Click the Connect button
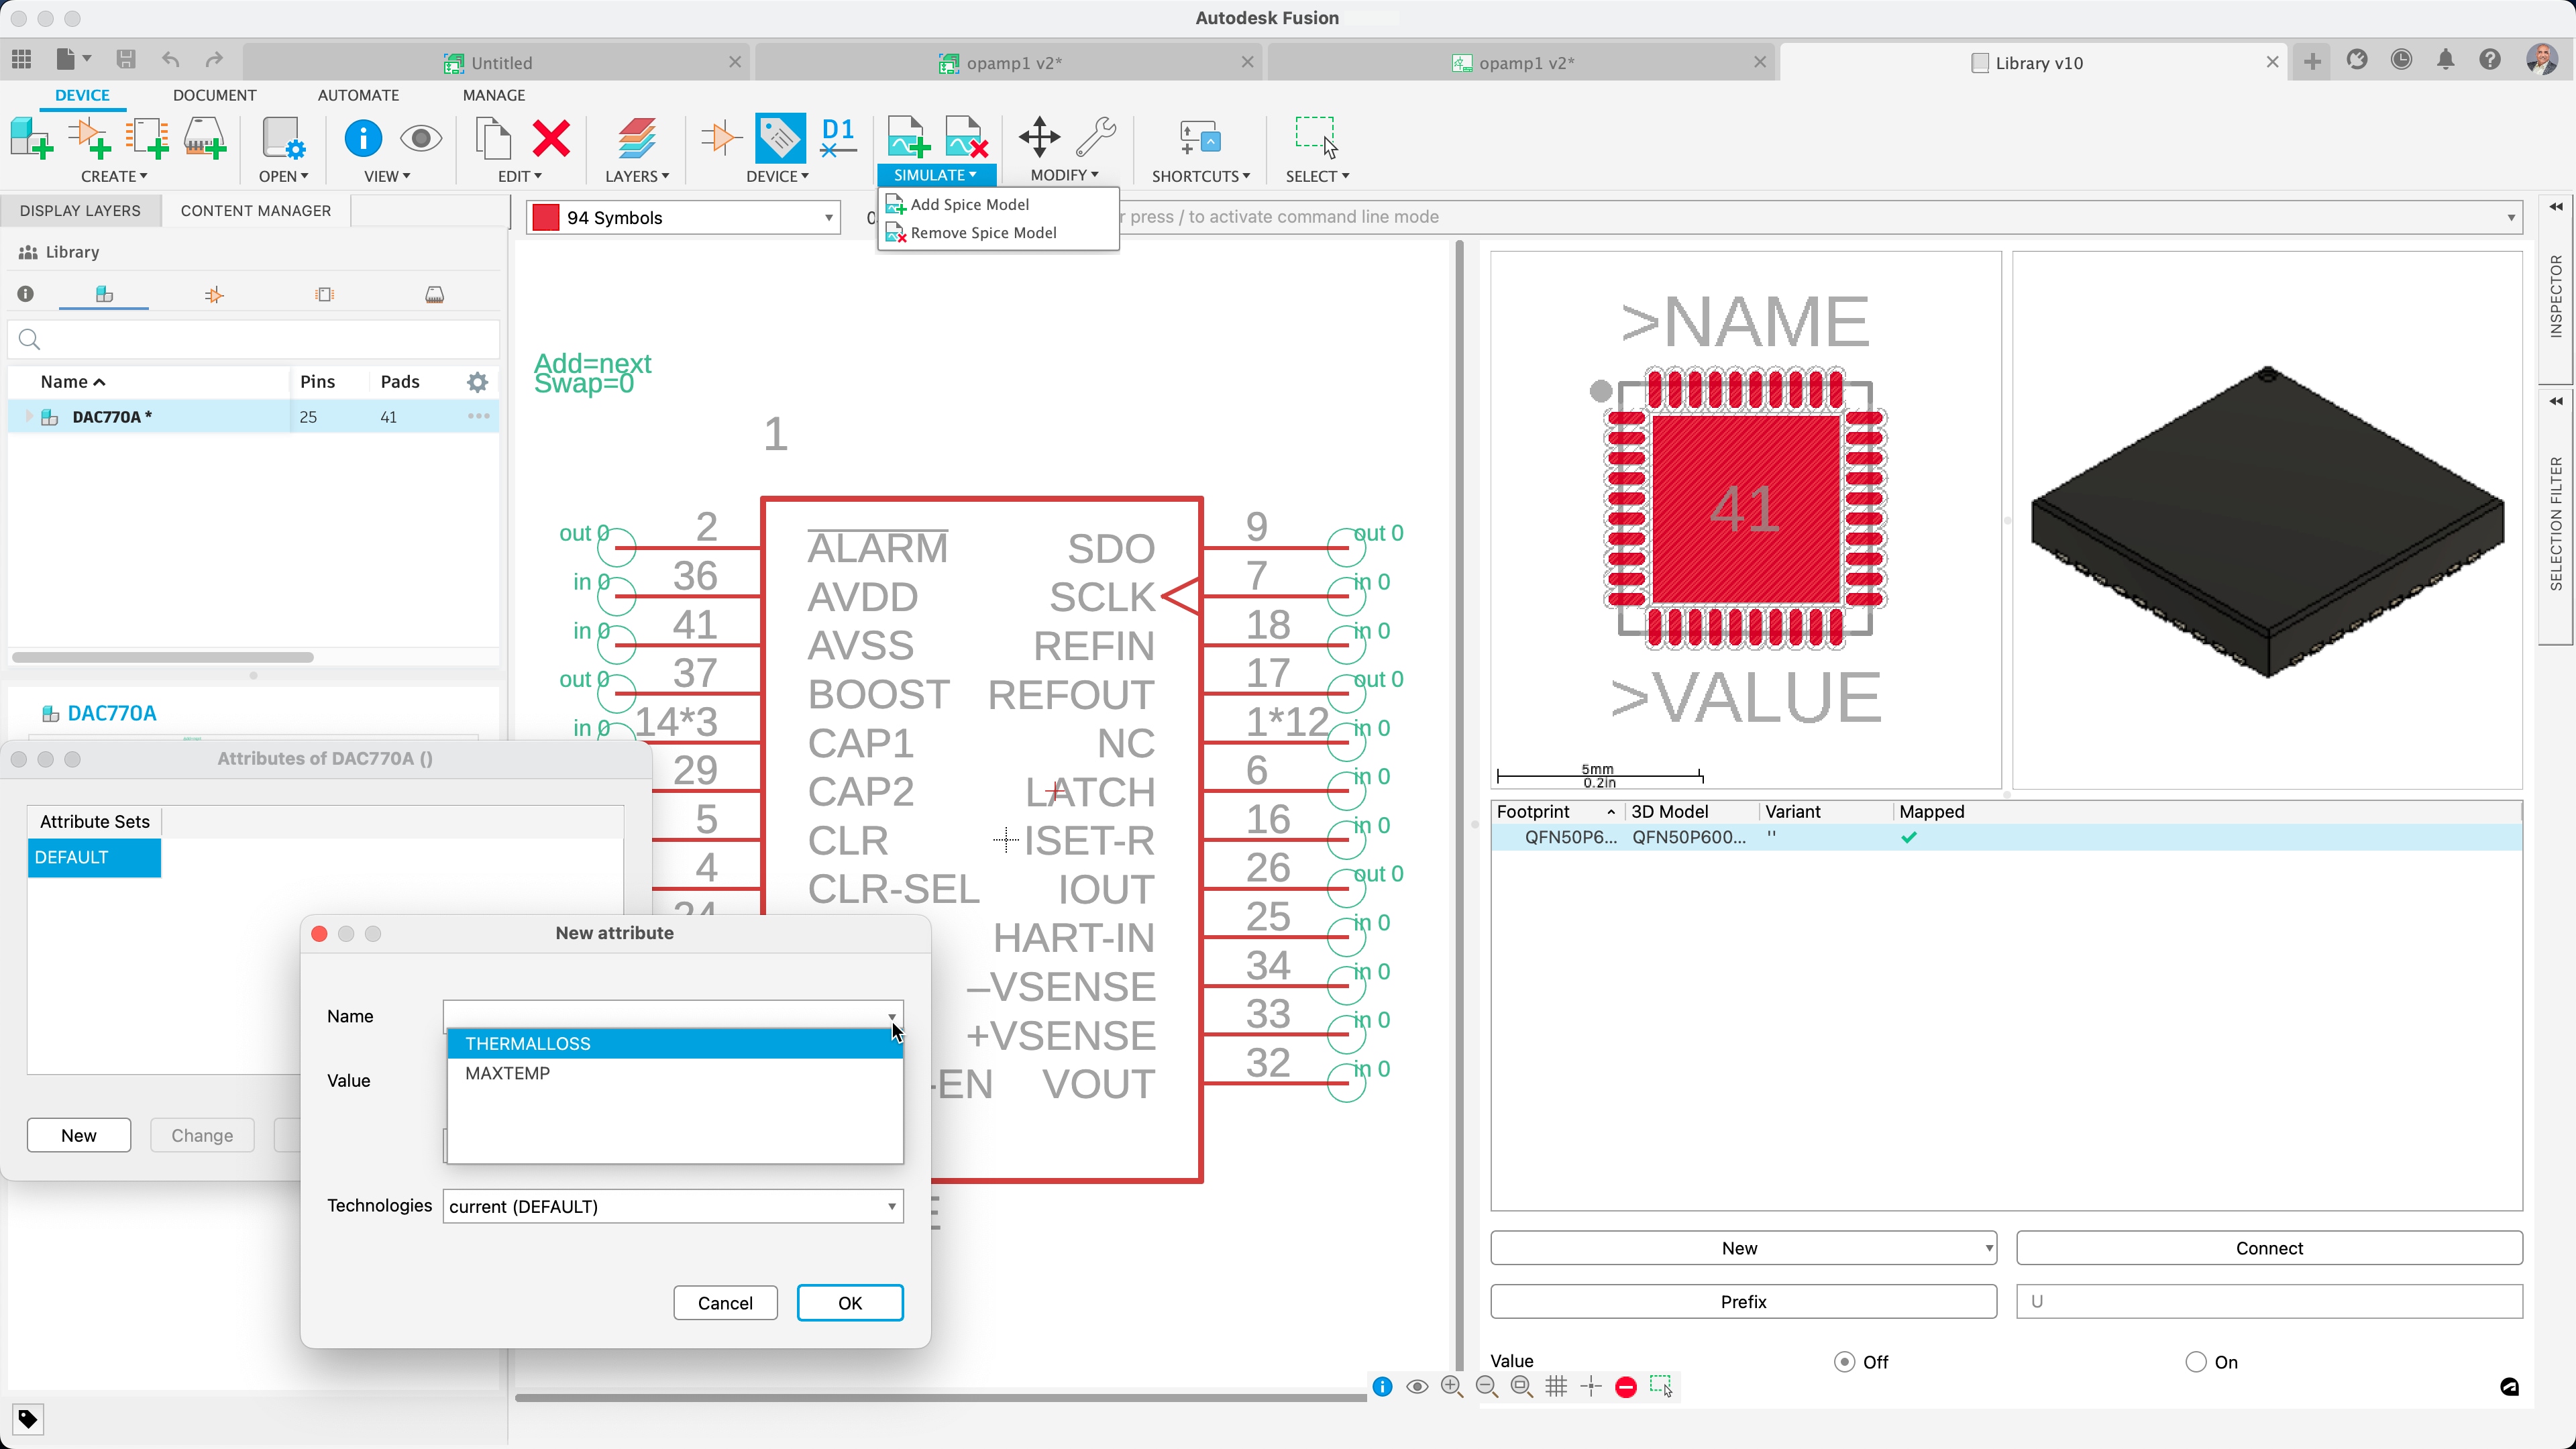Image resolution: width=2576 pixels, height=1449 pixels. click(2268, 1247)
